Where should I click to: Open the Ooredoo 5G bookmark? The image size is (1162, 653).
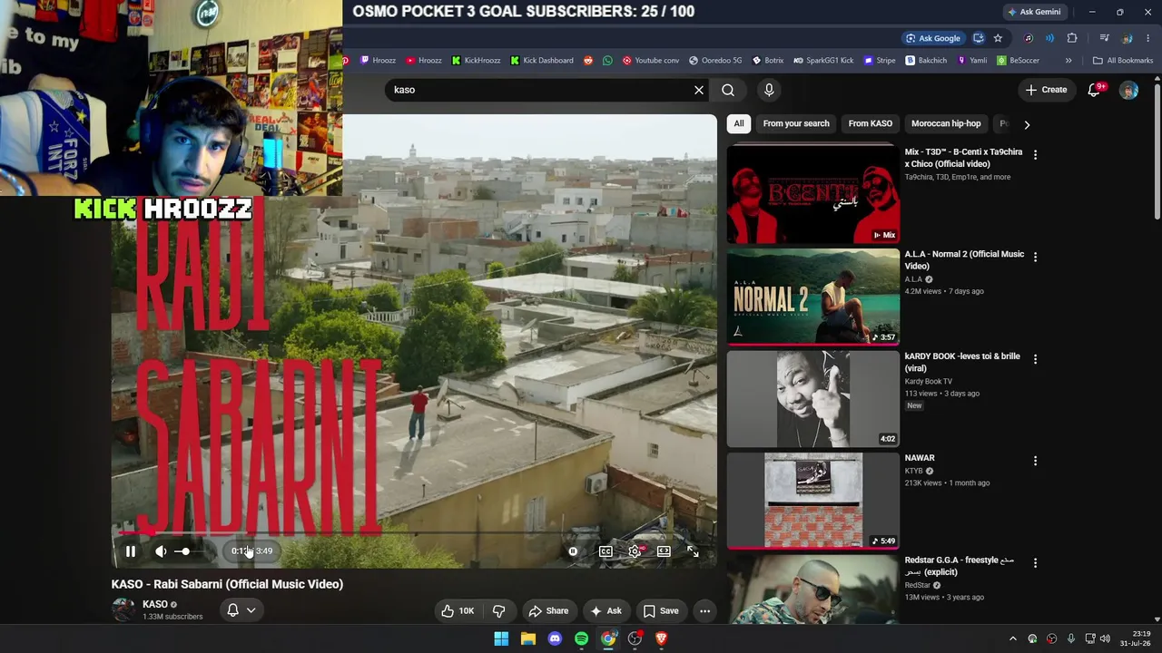(715, 61)
